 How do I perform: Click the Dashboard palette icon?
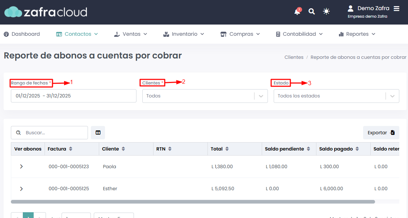pos(6,34)
